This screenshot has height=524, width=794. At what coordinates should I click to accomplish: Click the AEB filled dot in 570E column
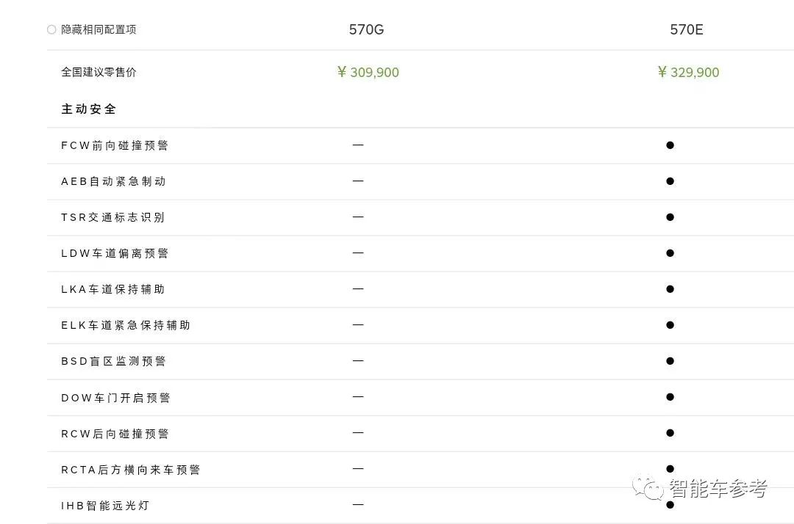[x=670, y=181]
